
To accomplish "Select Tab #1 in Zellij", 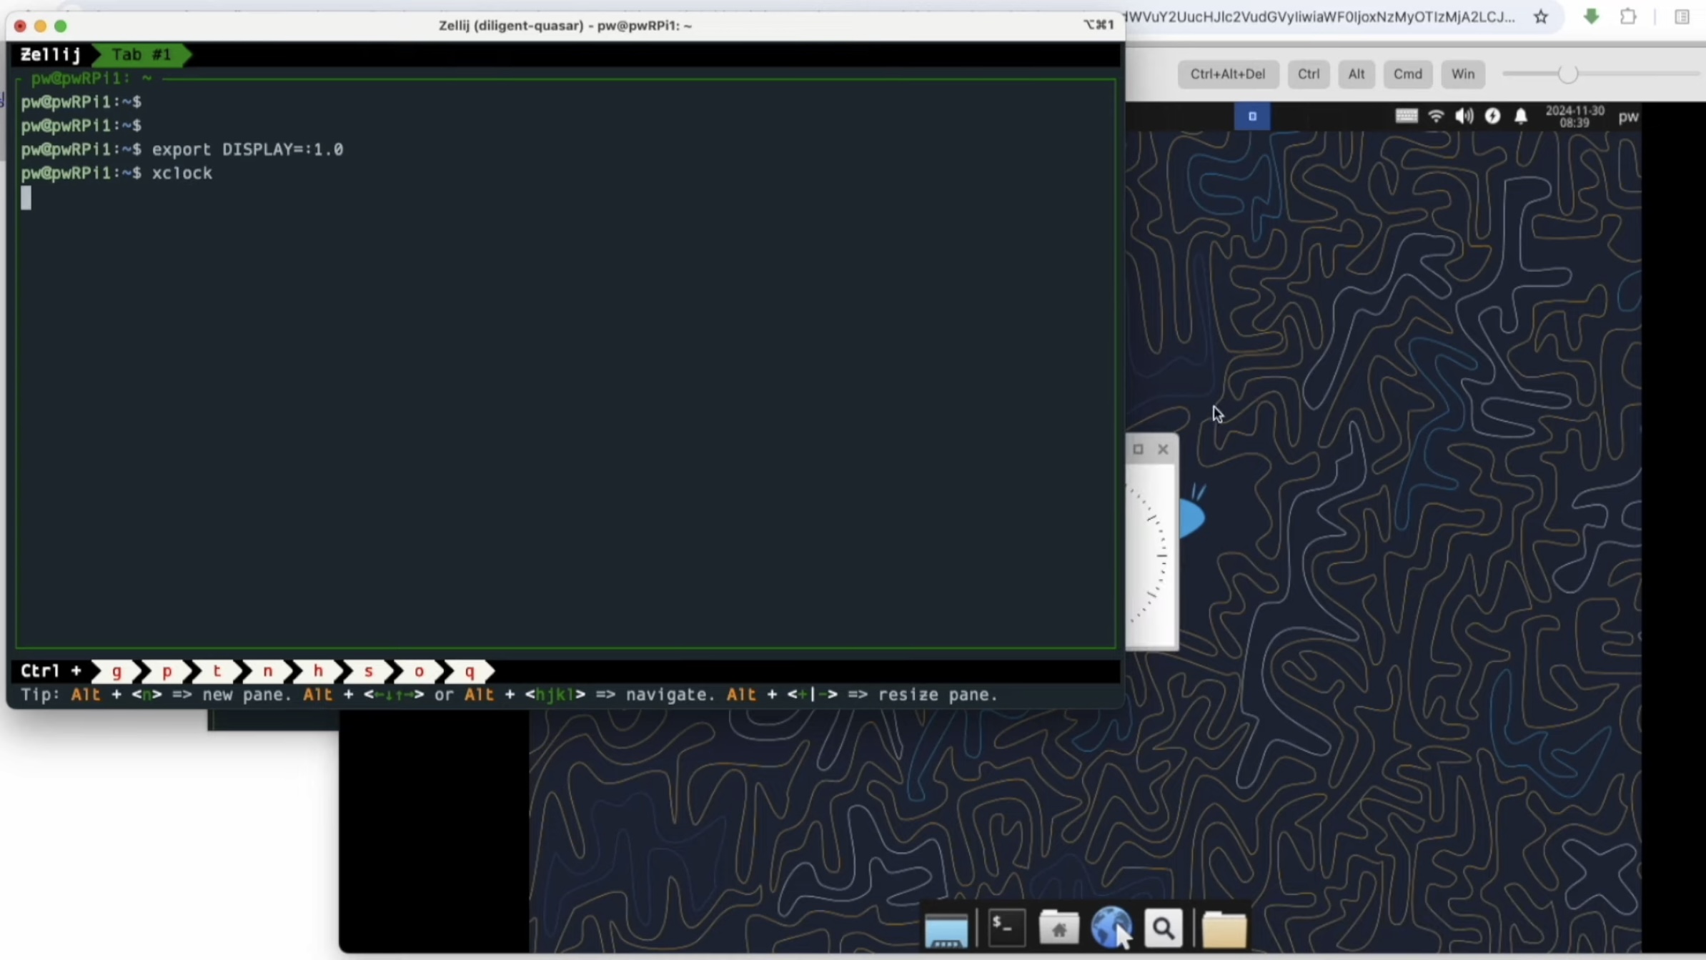I will [x=141, y=54].
